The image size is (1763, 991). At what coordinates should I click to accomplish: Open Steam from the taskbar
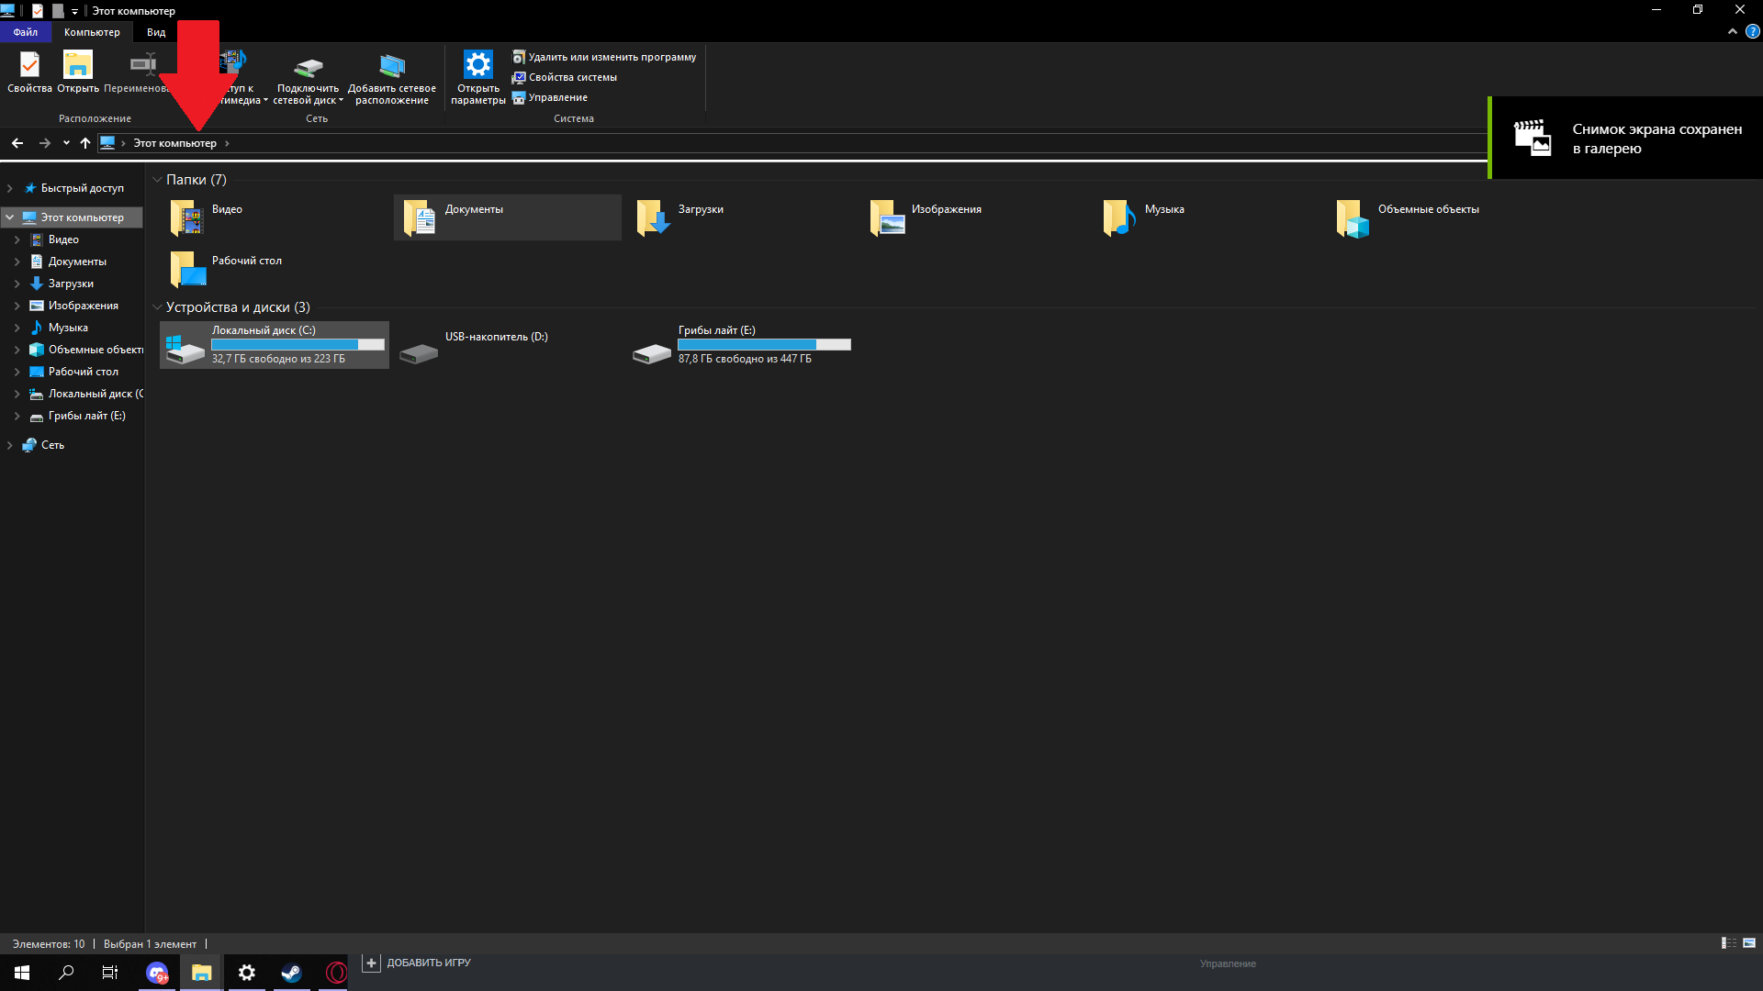click(x=291, y=973)
